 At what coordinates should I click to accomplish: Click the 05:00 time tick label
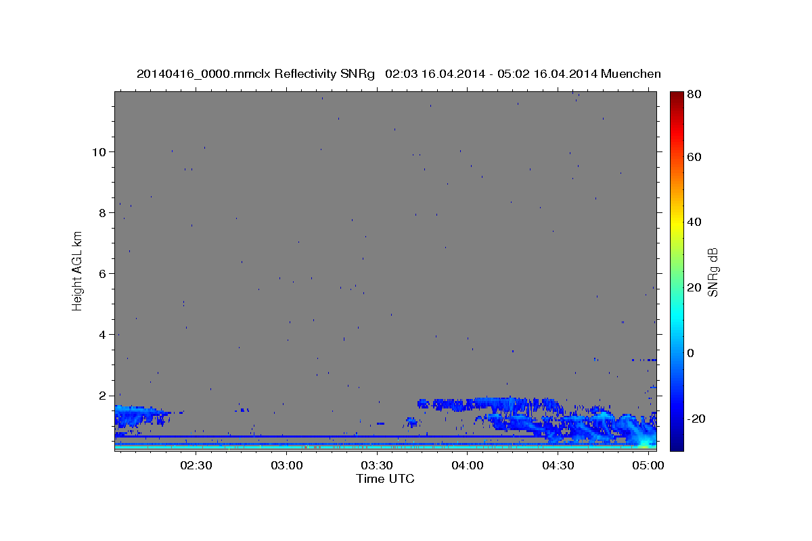coord(648,466)
